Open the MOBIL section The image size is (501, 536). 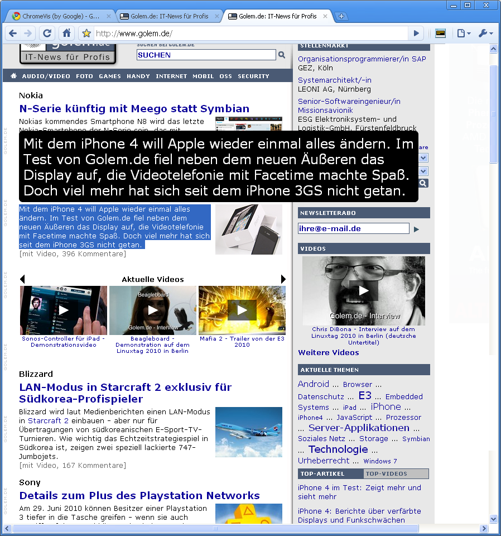tap(203, 76)
